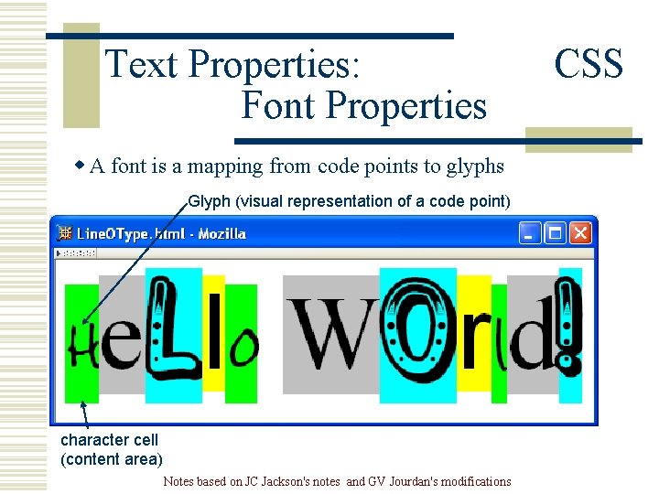Maximize the LineOType.html Mozilla window

(x=555, y=232)
